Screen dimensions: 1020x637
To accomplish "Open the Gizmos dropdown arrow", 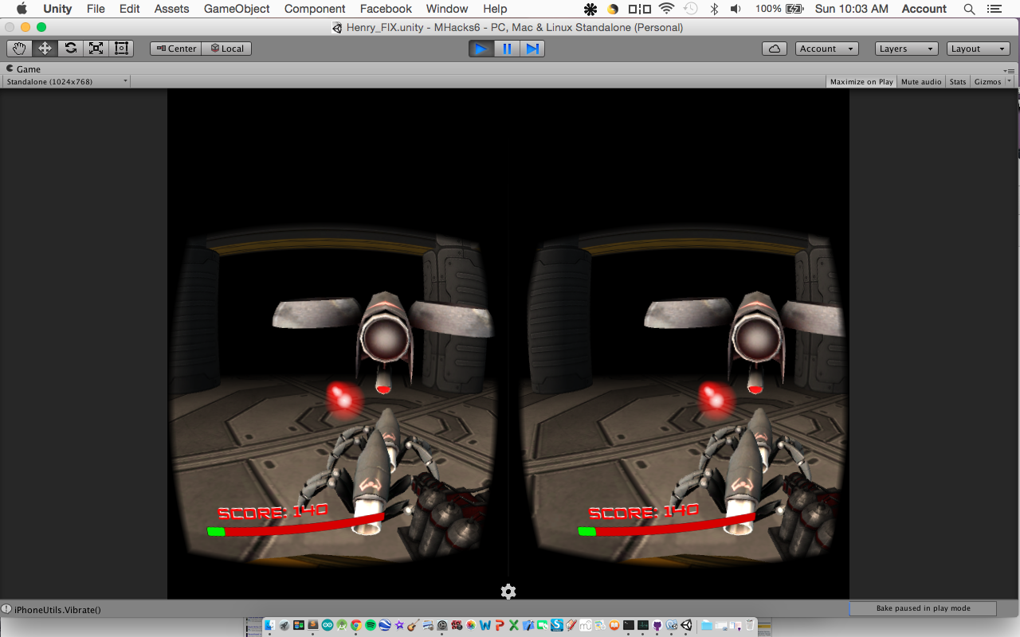I will point(1009,81).
